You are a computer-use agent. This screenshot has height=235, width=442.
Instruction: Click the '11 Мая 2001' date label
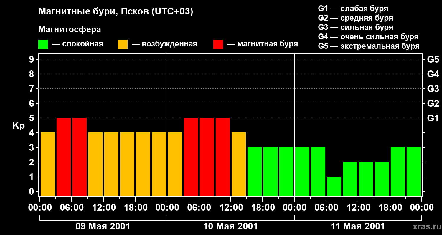(358, 226)
